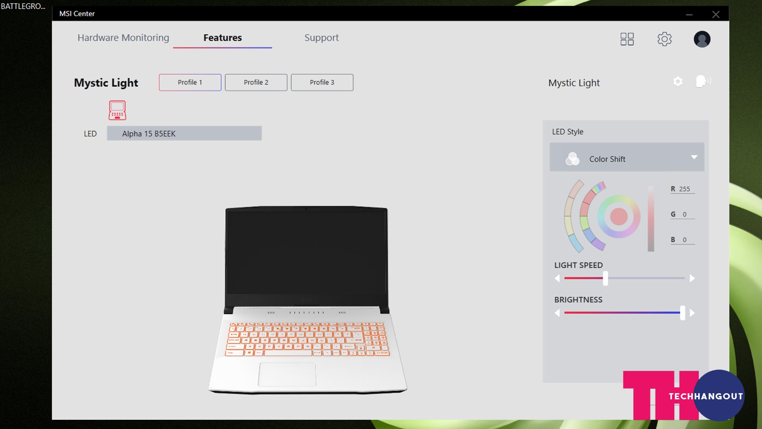Select Alpha 15 B5EEK LED device
The width and height of the screenshot is (762, 429).
click(x=184, y=133)
